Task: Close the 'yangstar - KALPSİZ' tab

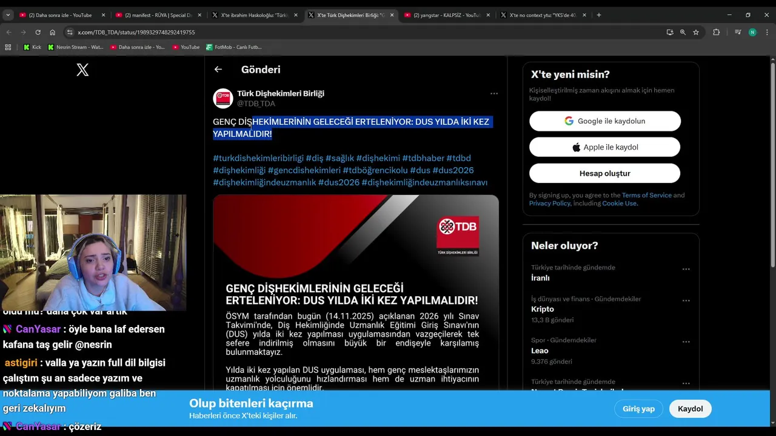Action: (488, 15)
